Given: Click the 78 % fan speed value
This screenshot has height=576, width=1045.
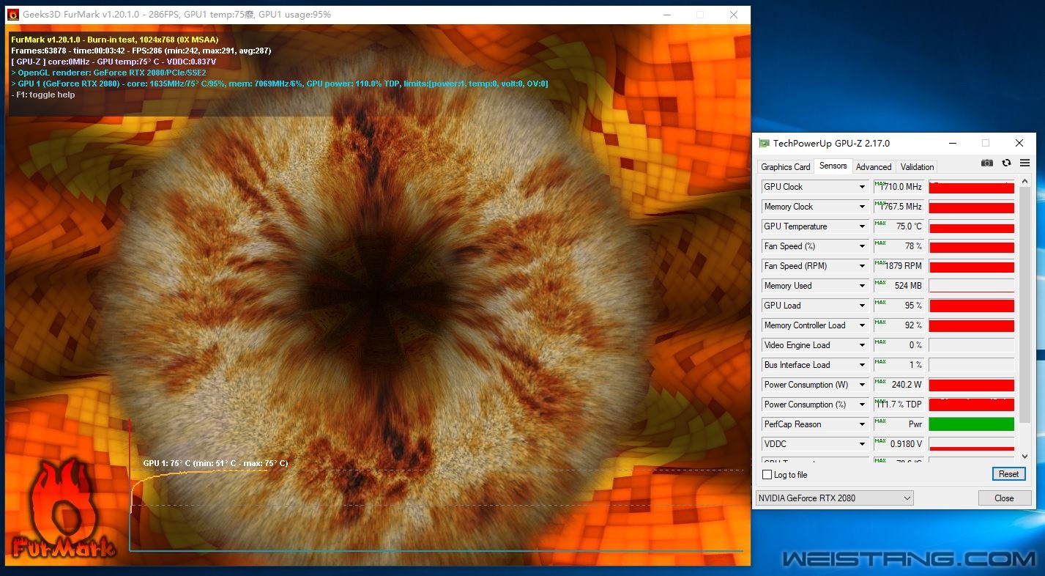Looking at the screenshot, I should click(899, 246).
